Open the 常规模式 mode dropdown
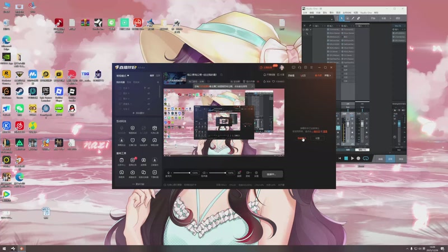Screen dimensions: 448x252 [x=123, y=76]
